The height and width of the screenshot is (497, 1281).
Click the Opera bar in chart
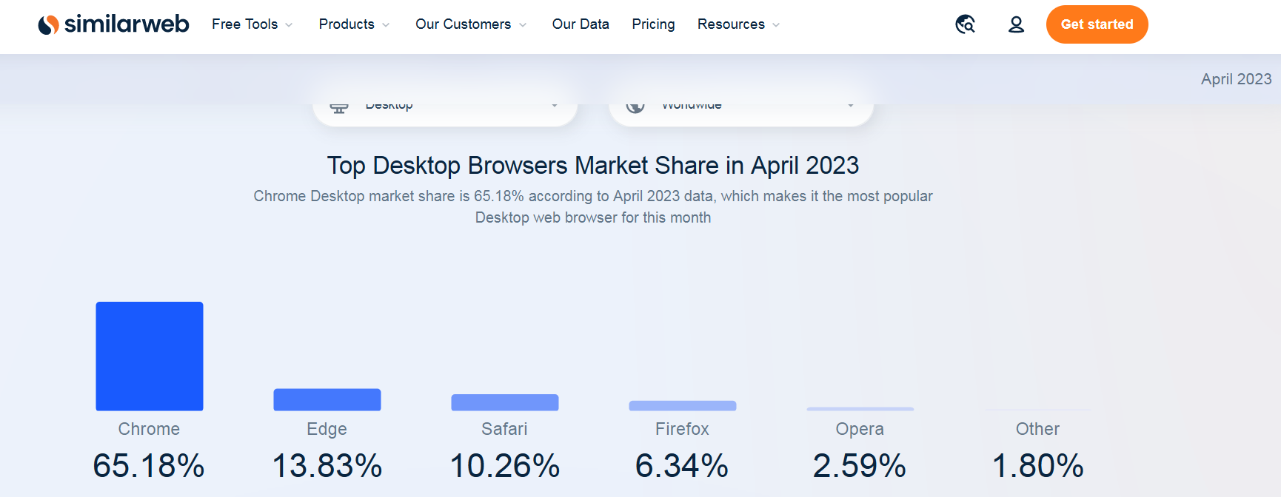(860, 408)
